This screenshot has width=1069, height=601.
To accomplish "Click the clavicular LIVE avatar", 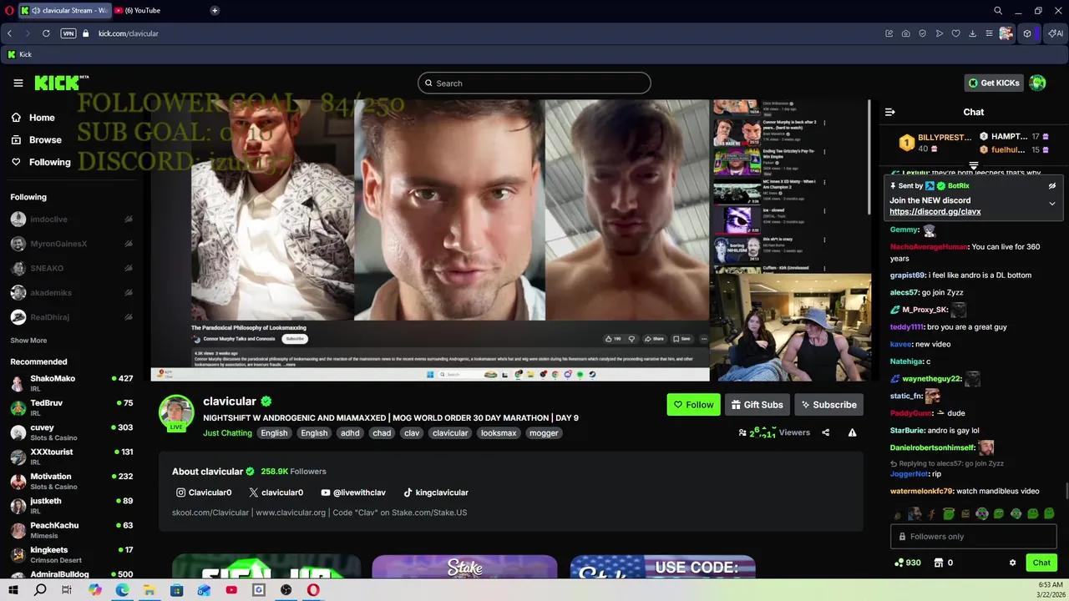I will coord(176,412).
